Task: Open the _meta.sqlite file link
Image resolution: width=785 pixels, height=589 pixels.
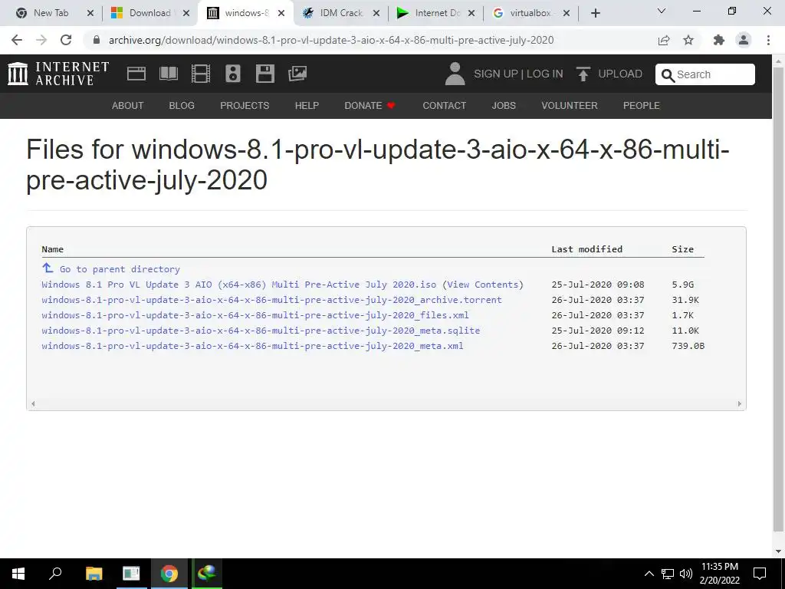Action: 261,331
